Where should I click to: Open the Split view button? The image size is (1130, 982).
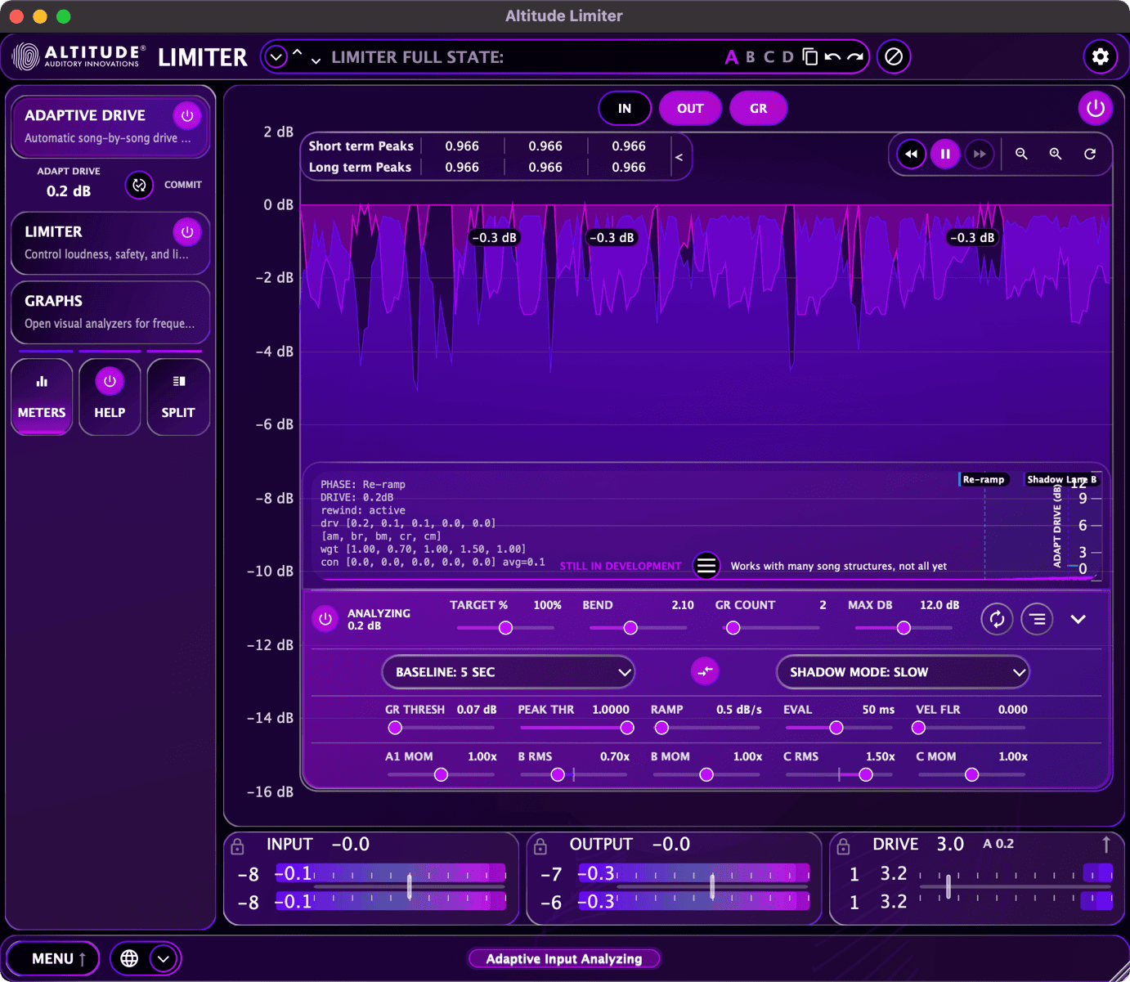coord(178,397)
